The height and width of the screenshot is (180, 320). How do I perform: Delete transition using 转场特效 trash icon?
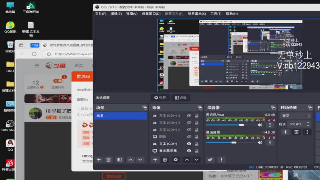click(296, 132)
